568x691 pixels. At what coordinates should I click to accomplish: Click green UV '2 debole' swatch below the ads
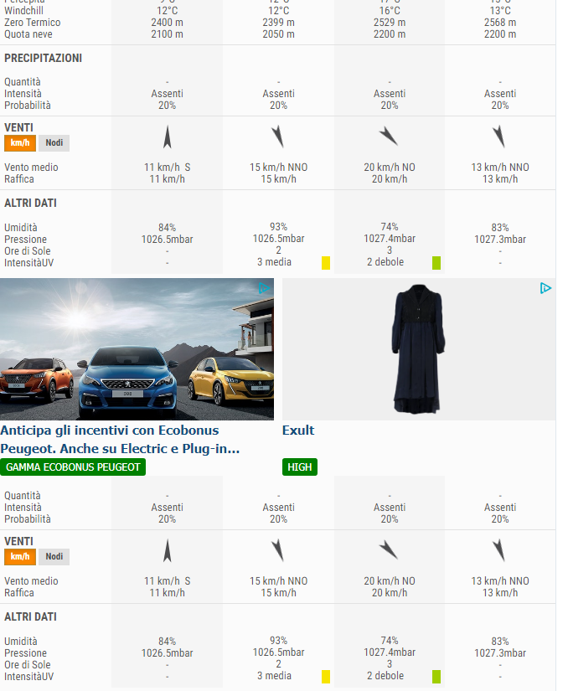436,677
